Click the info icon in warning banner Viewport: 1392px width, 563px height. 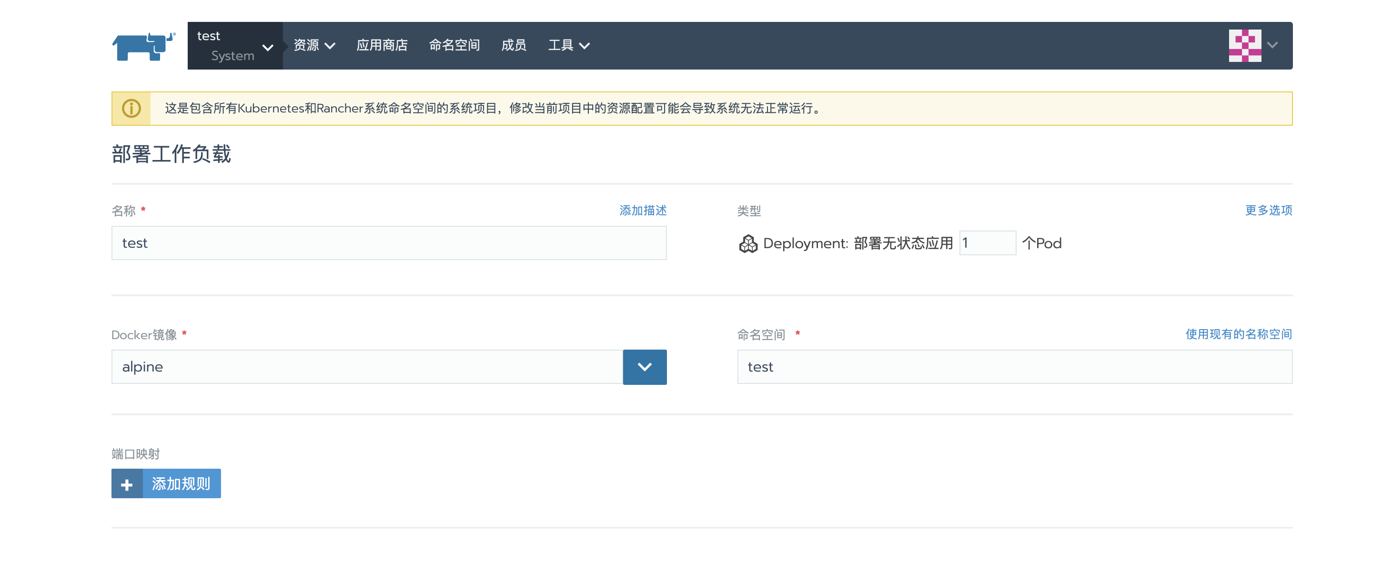coord(131,109)
